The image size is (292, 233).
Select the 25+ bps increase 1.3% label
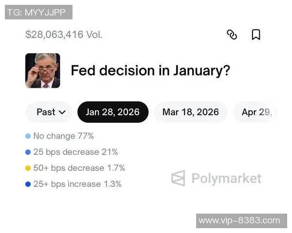[x=77, y=184]
